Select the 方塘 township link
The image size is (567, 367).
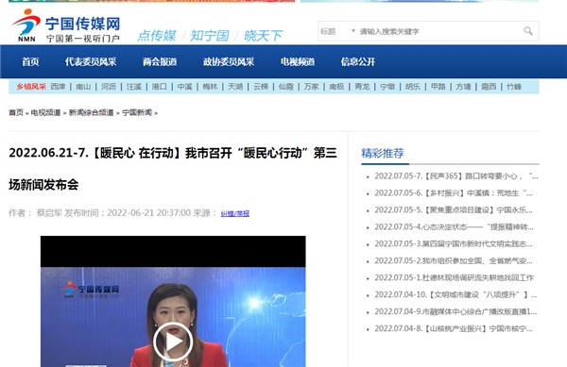click(x=464, y=87)
